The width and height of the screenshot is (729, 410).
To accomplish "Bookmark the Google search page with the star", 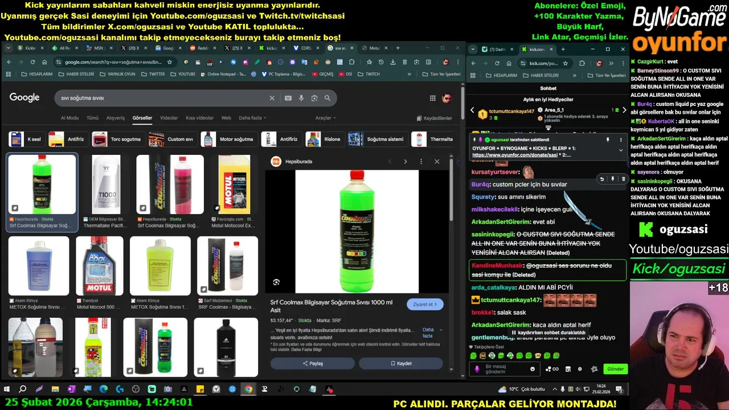I will point(170,62).
